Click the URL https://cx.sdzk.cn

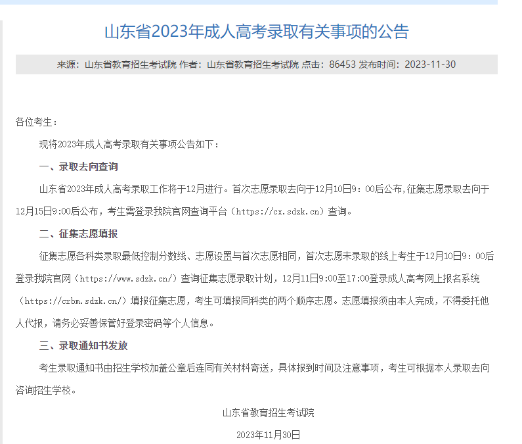point(278,212)
